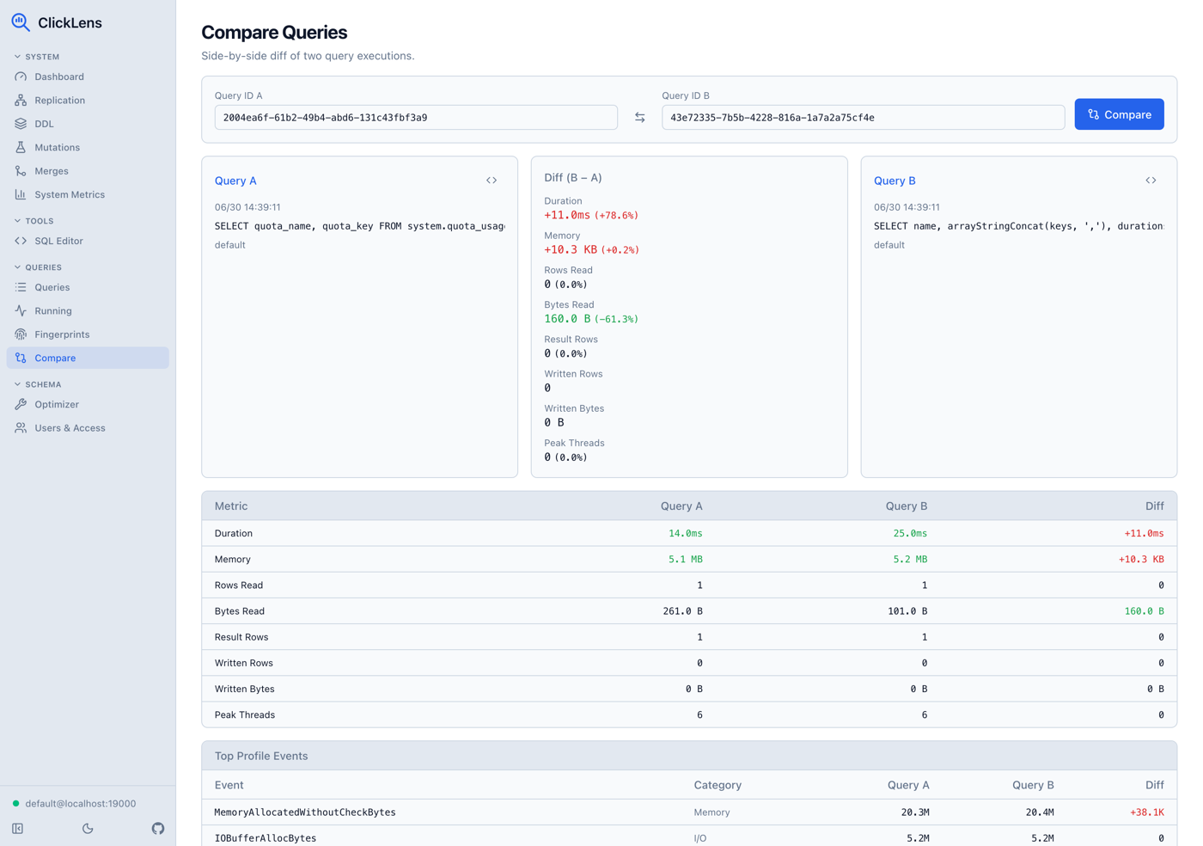Open the Dashboard page
Viewport: 1203px width, 846px height.
point(88,77)
